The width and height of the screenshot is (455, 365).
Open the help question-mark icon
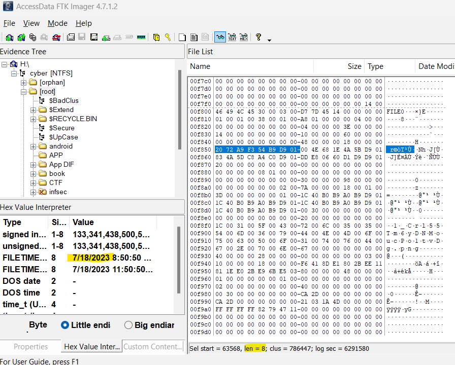258,37
